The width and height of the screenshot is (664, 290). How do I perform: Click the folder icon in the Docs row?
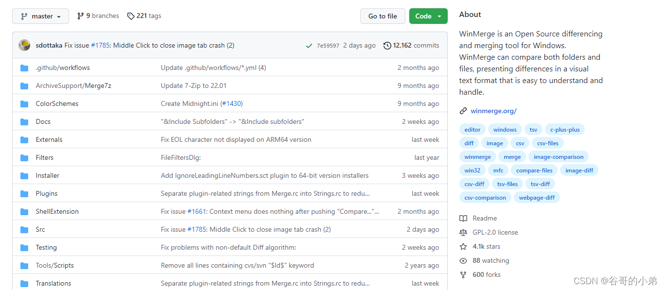tap(24, 122)
